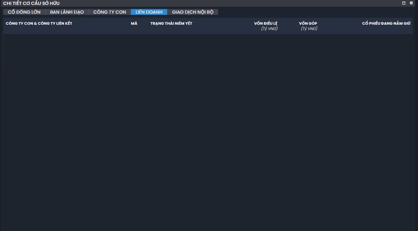Viewport: 418px width, 231px height.
Task: Click the MÃ column header
Action: (134, 23)
